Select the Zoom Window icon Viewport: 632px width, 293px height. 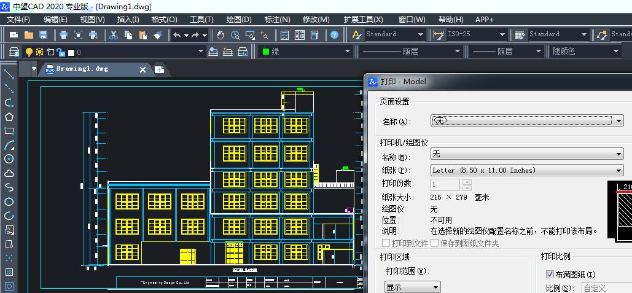tap(250, 35)
